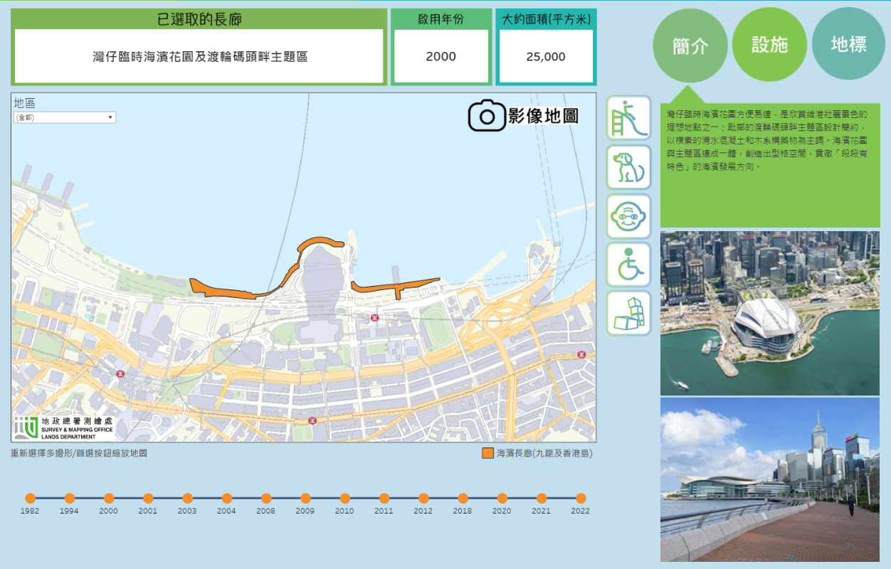Click the elderly face facility icon
The height and width of the screenshot is (569, 891).
628,216
